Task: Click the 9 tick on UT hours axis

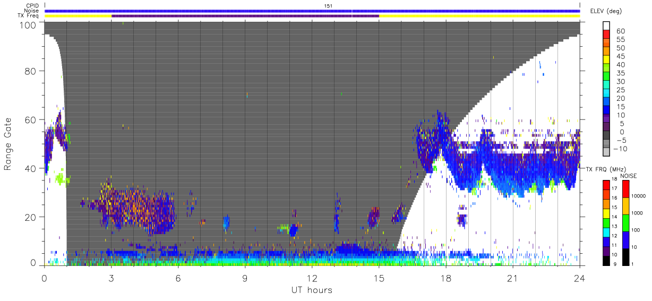Action: [x=245, y=278]
